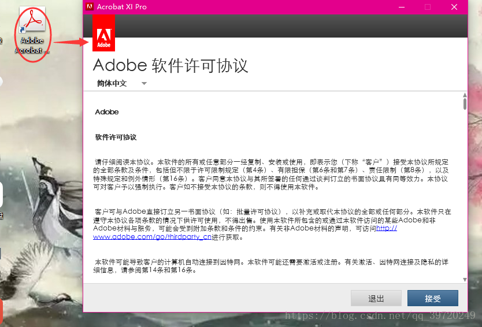Click the scrollbar down arrow of the agreement
The width and height of the screenshot is (482, 327).
tap(465, 280)
